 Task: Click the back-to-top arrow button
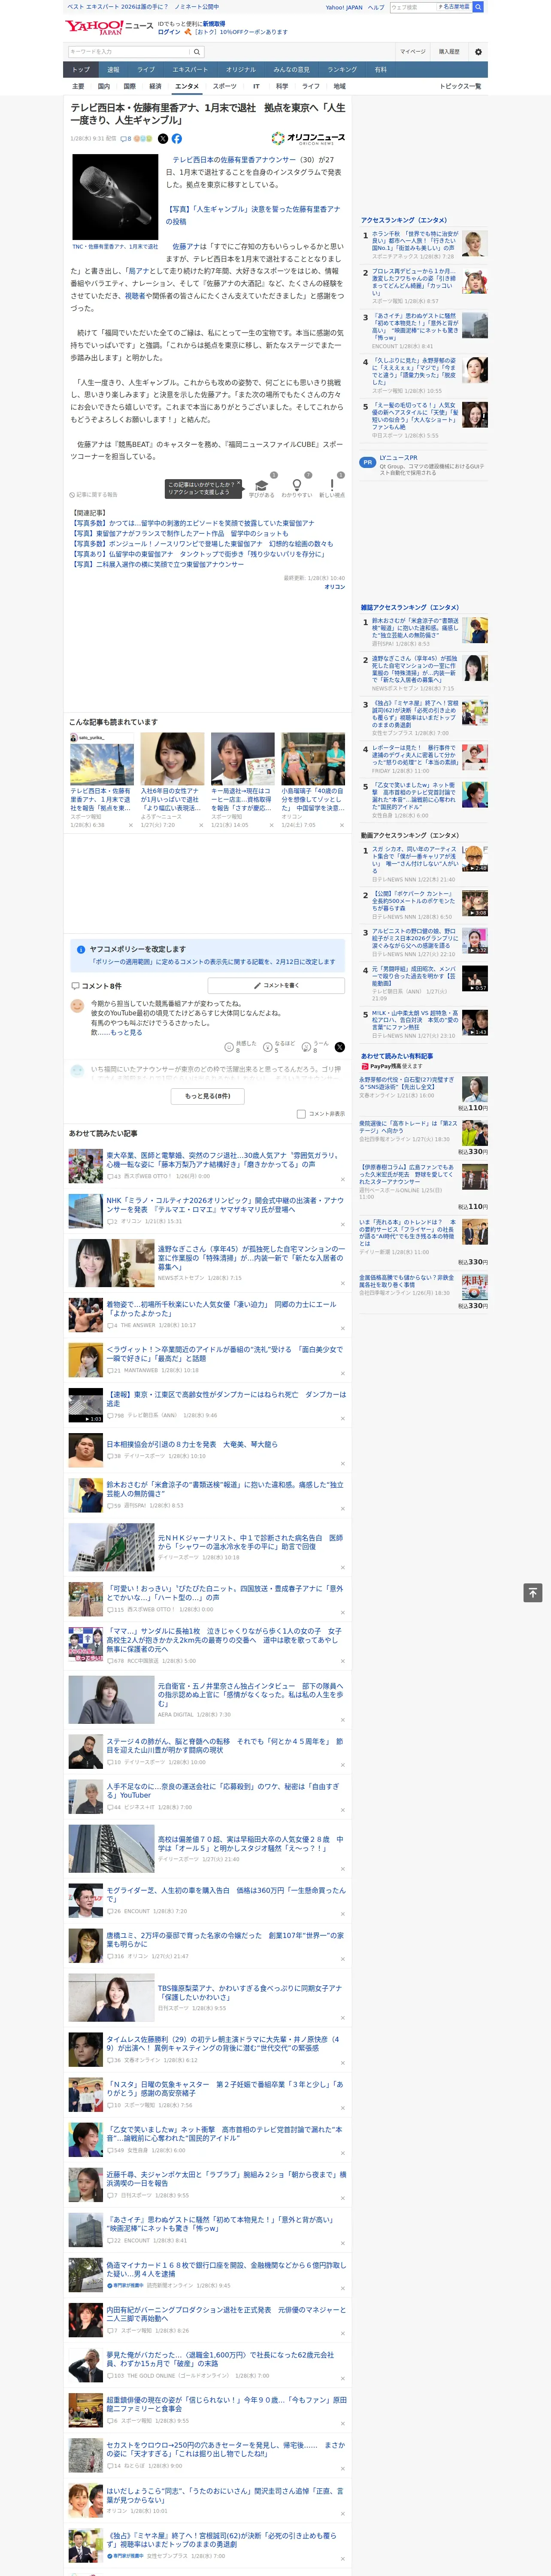click(533, 1592)
